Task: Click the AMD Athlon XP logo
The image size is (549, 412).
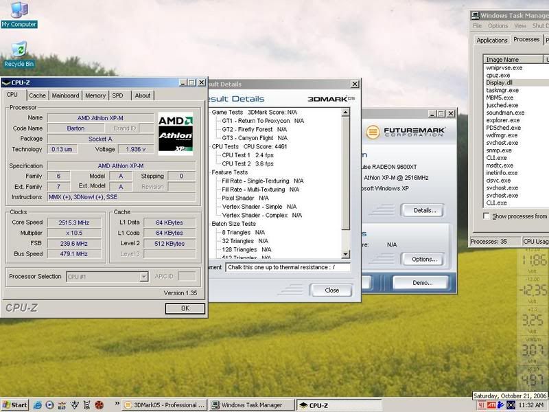Action: click(x=176, y=133)
